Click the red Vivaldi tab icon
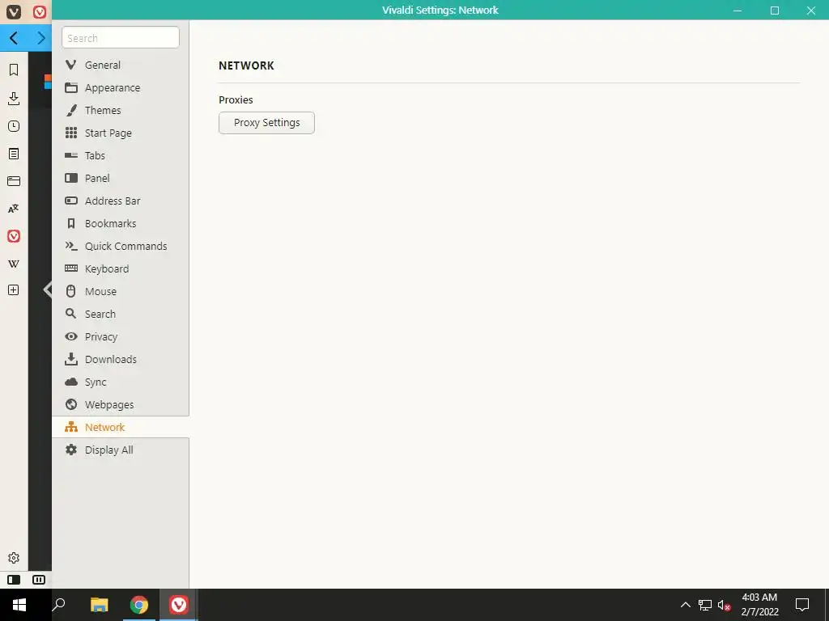 tap(40, 11)
